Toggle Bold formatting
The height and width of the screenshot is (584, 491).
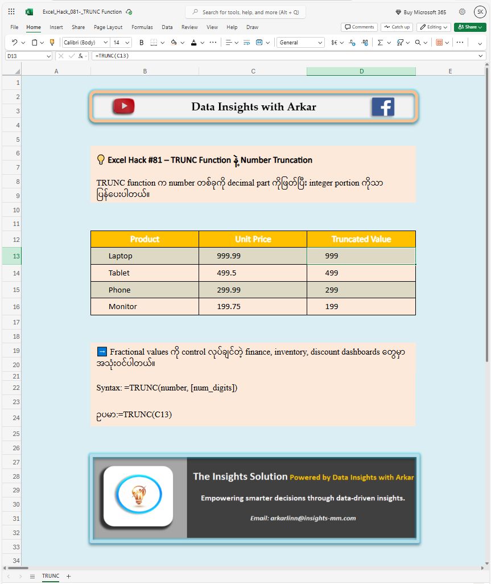142,42
